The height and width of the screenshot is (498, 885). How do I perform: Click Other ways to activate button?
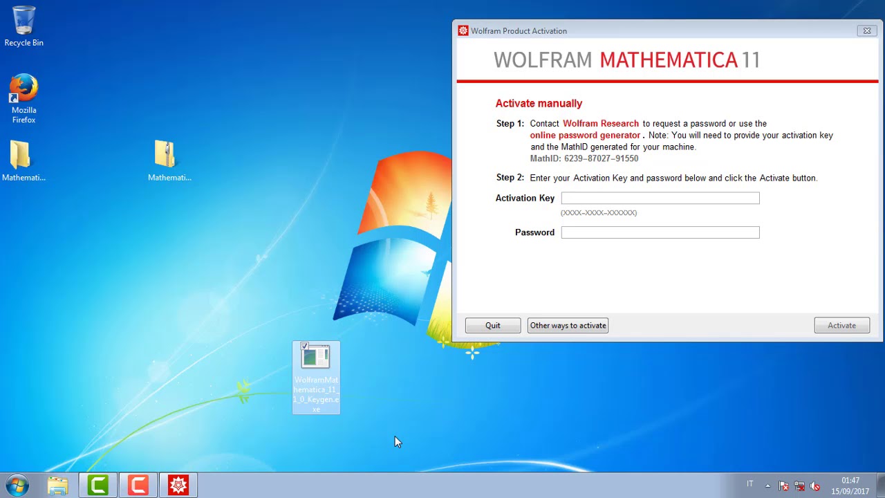click(x=568, y=325)
